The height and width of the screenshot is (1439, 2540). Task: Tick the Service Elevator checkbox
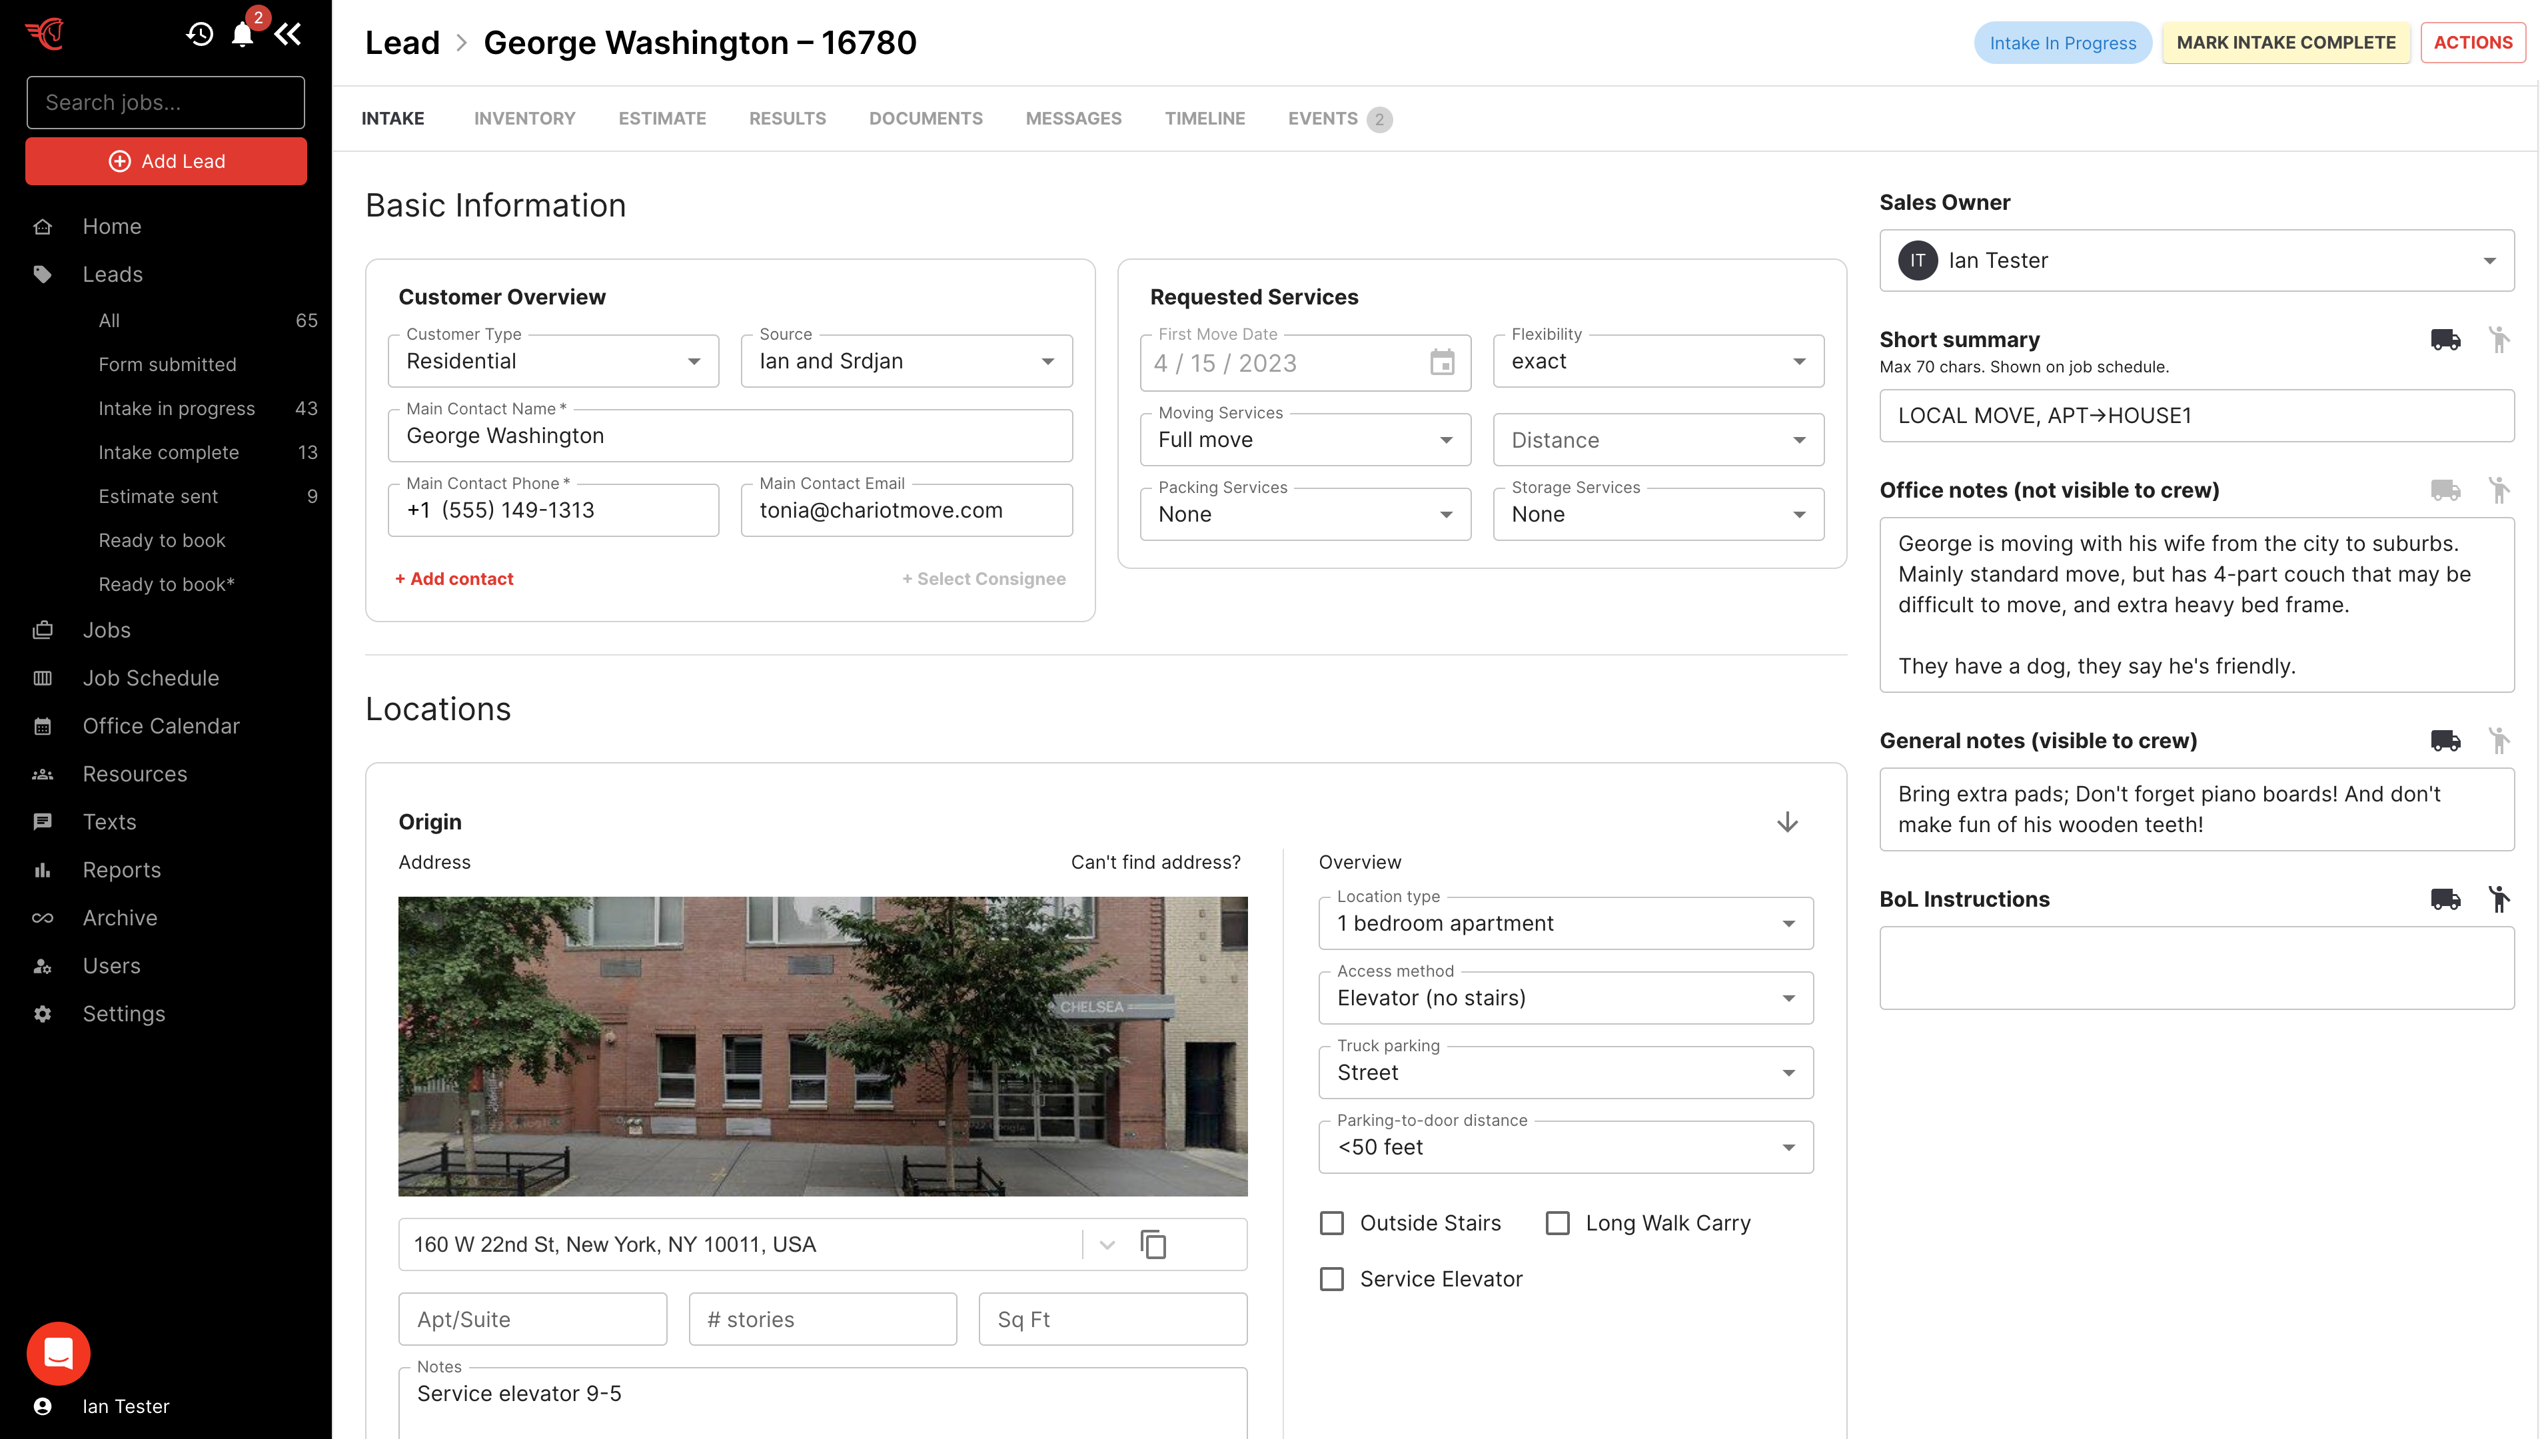tap(1332, 1279)
